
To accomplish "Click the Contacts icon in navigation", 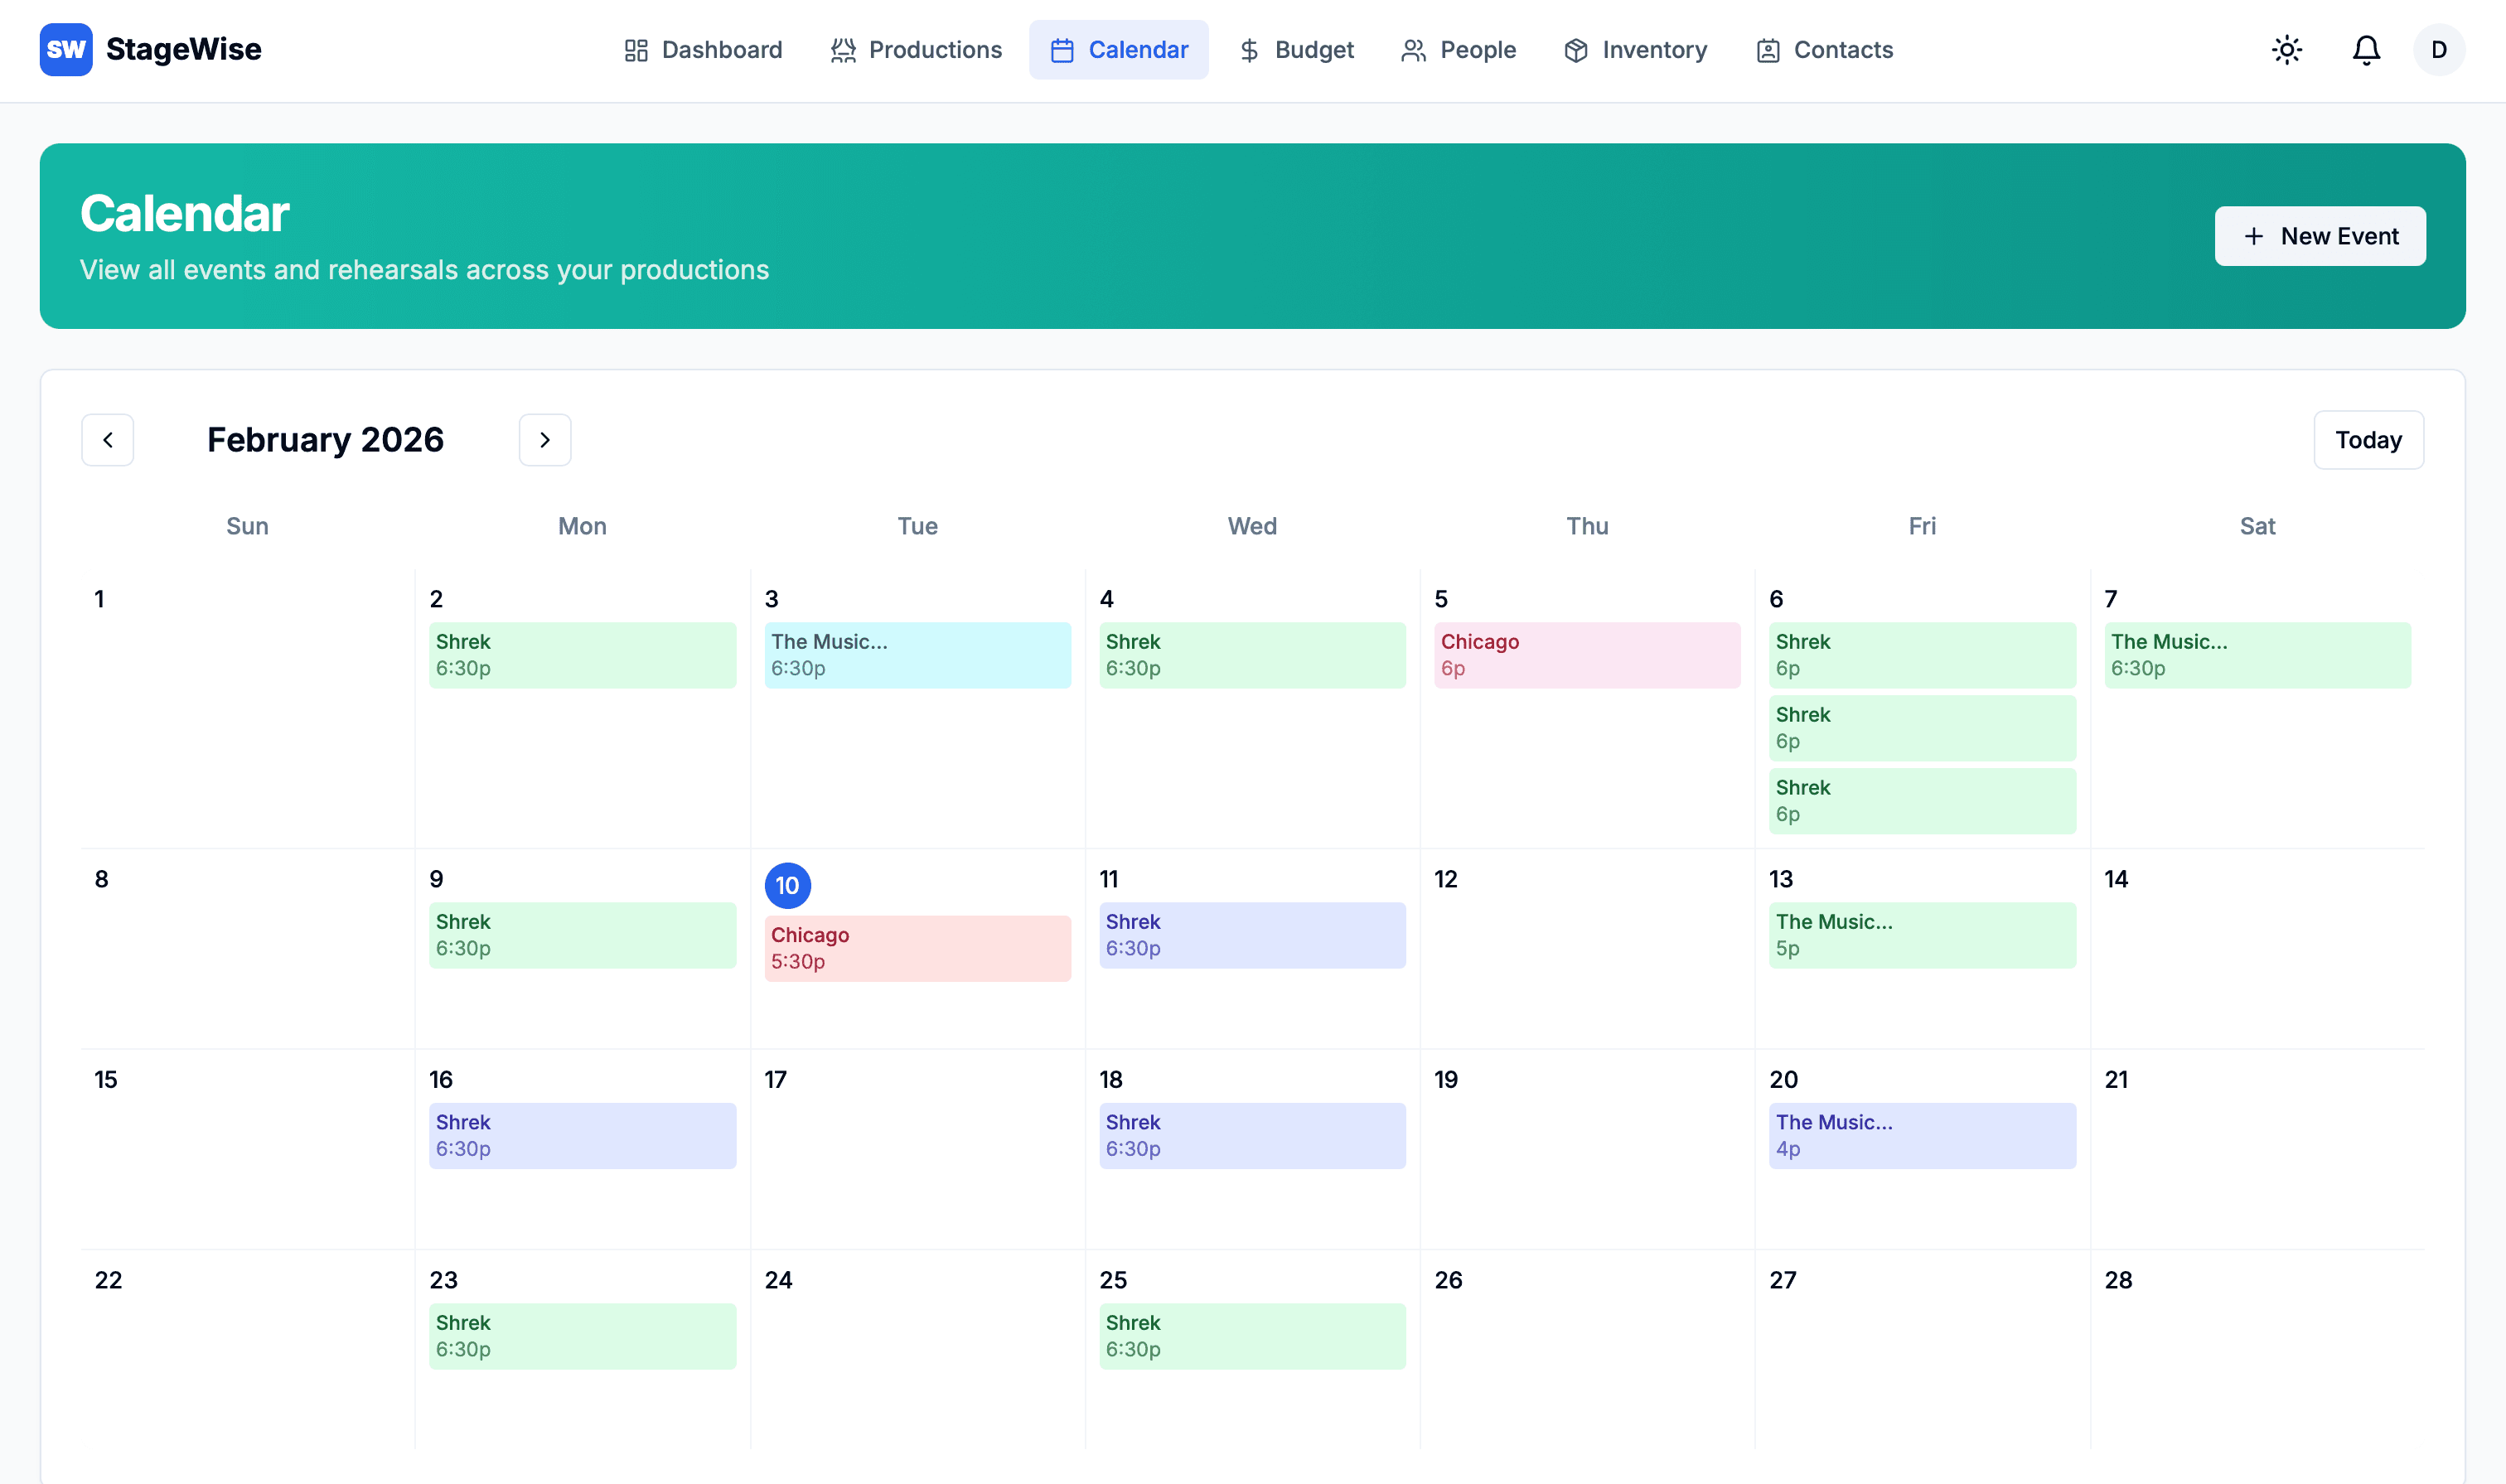I will coord(1767,50).
